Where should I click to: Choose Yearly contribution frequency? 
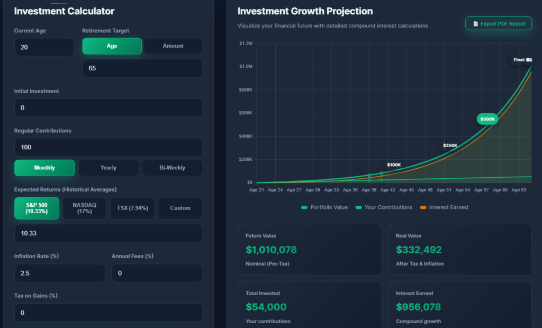(x=109, y=168)
